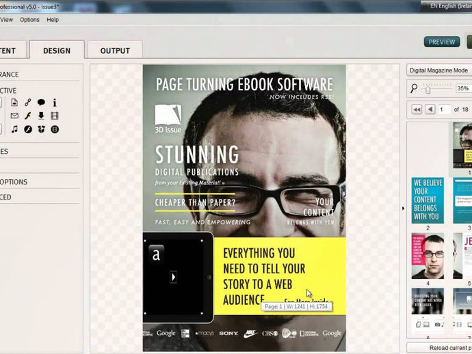Open the Options menu
This screenshot has width=472, height=354.
29,20
